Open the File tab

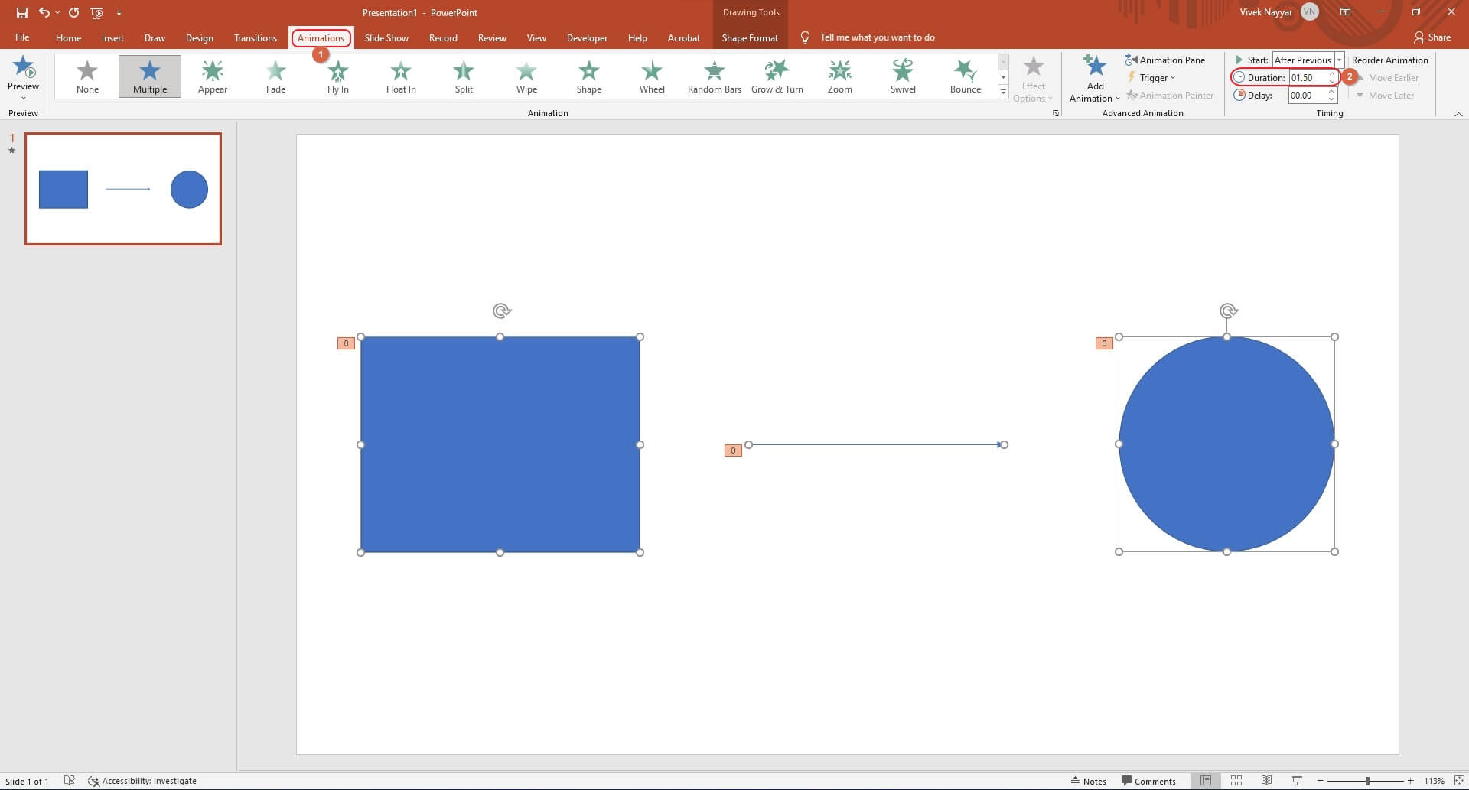22,37
